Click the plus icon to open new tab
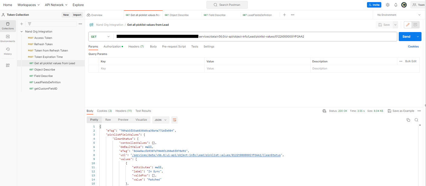The image size is (426, 186). (x=284, y=15)
